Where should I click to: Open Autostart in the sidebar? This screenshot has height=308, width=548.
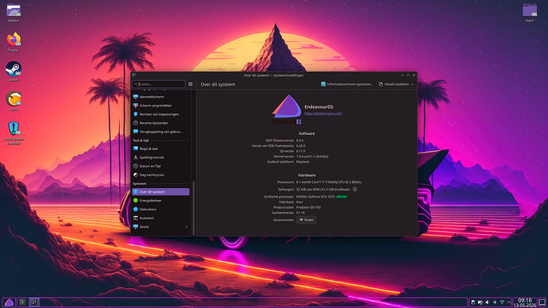160,218
